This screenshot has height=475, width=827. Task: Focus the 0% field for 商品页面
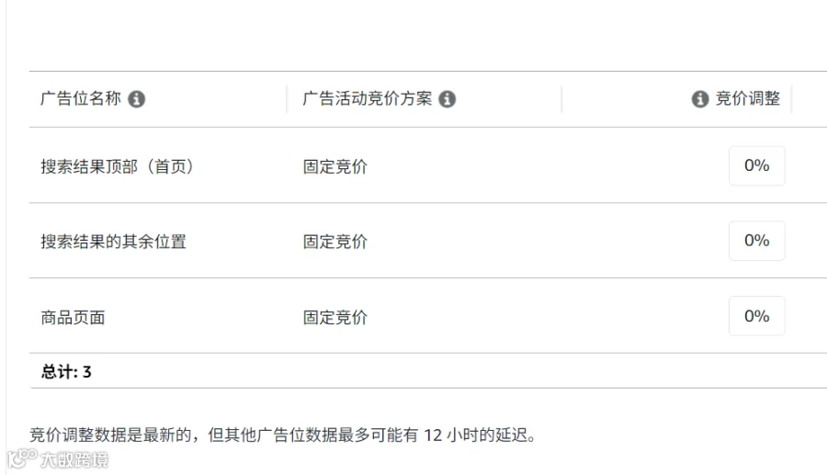tap(757, 316)
